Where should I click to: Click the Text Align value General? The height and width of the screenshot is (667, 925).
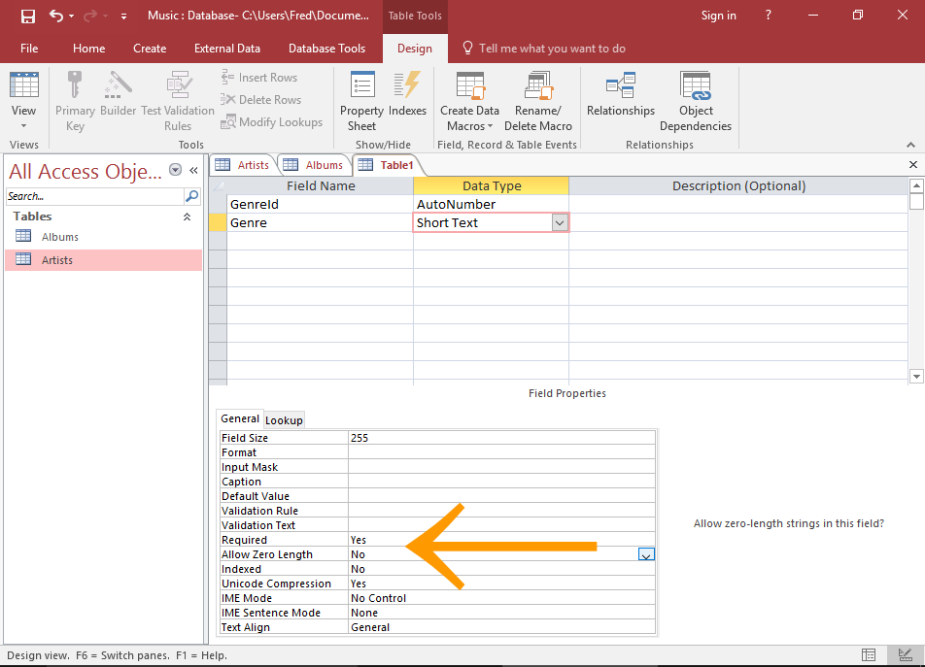(501, 627)
